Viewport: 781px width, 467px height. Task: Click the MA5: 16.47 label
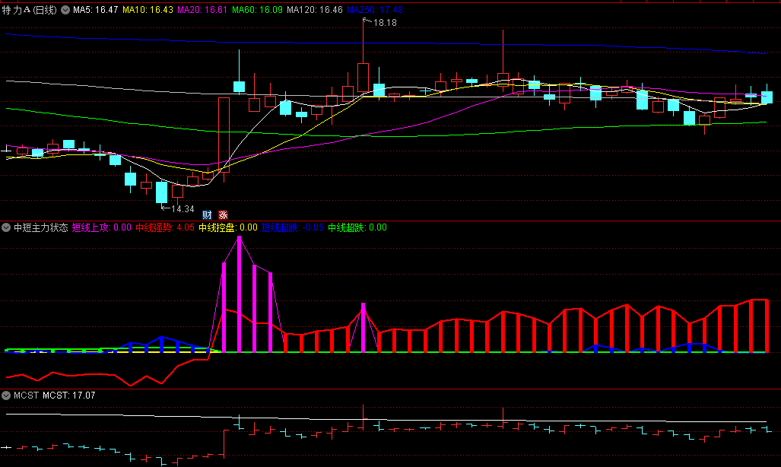click(x=96, y=10)
